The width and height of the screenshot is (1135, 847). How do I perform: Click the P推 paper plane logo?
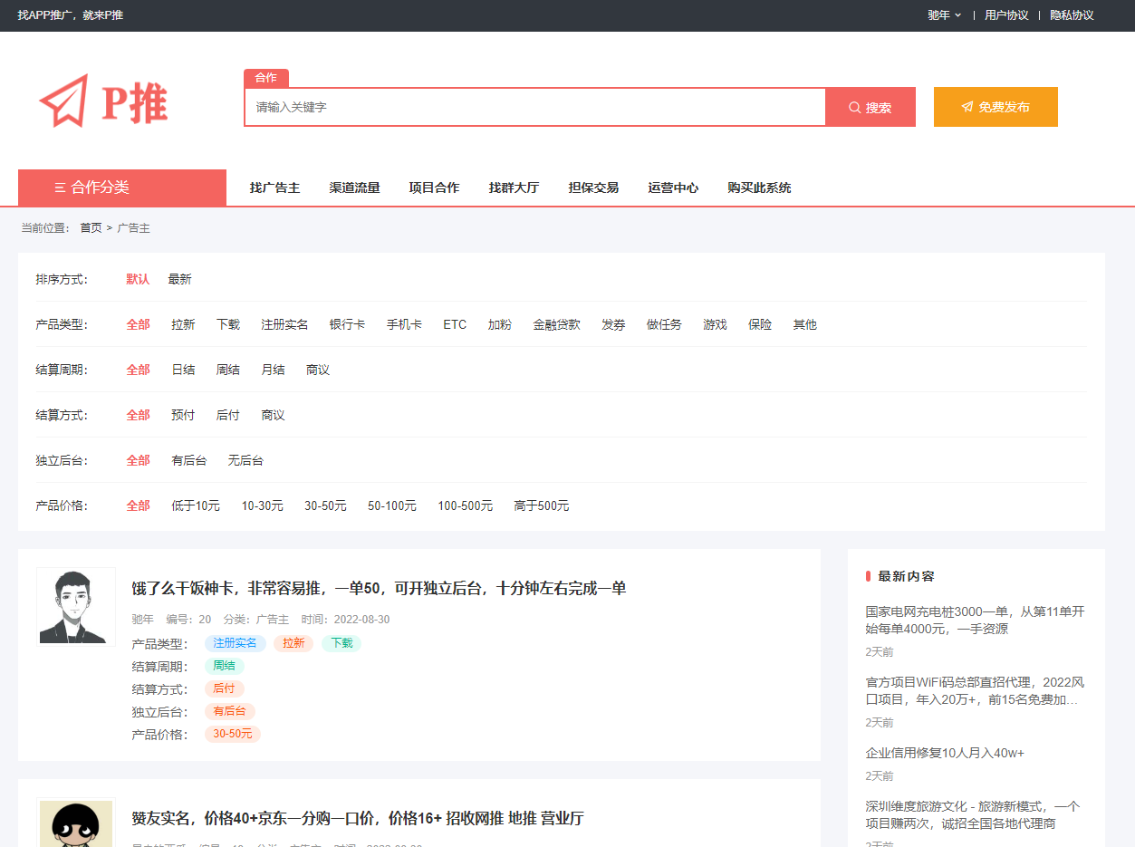click(103, 101)
